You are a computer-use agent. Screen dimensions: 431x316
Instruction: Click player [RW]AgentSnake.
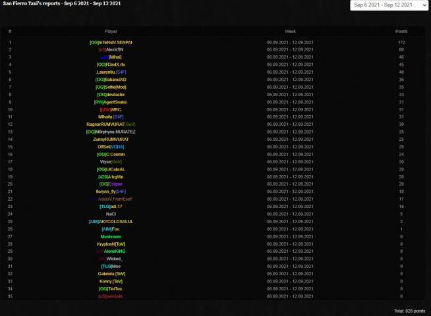(111, 102)
